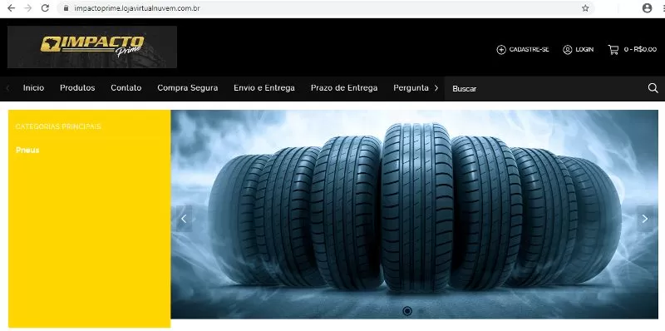Screen dimensions: 665x331
Task: Click the cart total 0 - R$0.00
Action: click(640, 50)
